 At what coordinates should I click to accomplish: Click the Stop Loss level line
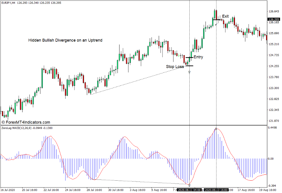pos(189,66)
